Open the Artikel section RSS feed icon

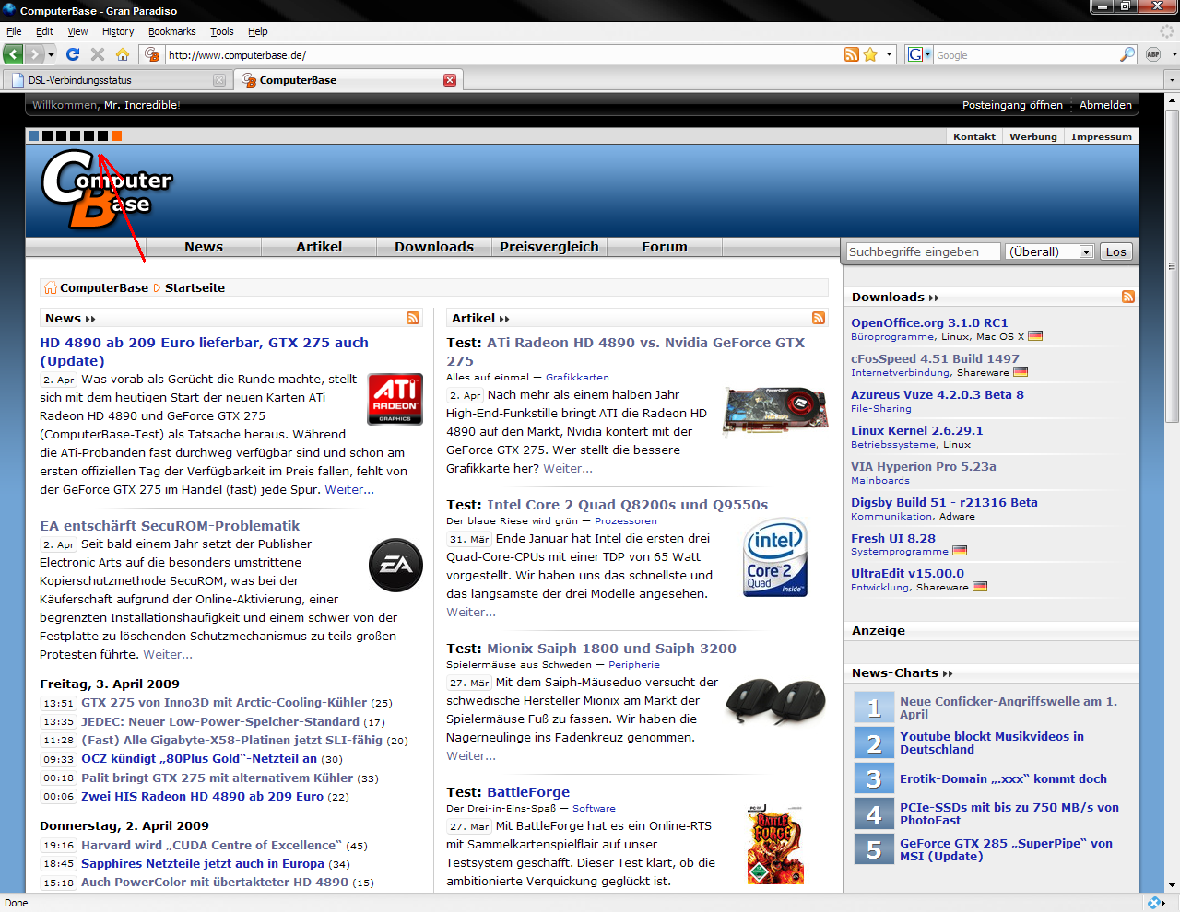click(819, 318)
